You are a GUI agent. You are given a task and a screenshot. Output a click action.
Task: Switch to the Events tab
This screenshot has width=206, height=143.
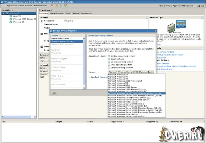(x=76, y=13)
